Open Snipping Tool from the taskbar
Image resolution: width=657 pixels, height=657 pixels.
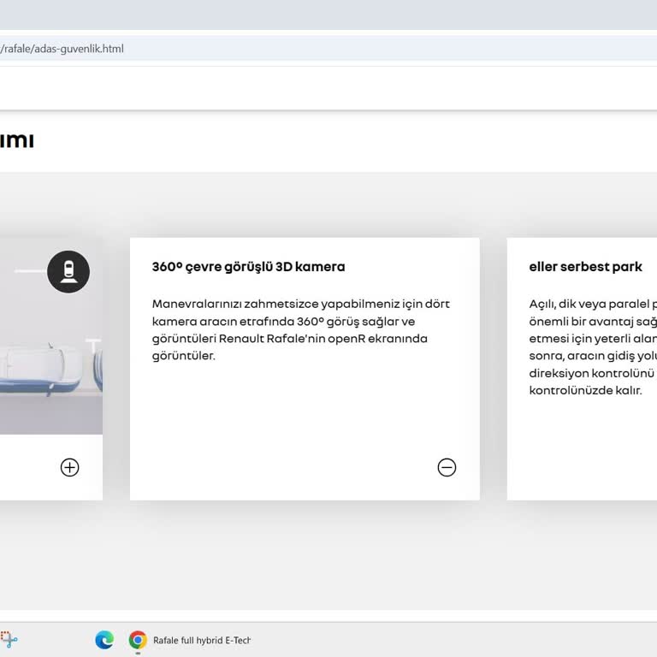click(x=9, y=640)
